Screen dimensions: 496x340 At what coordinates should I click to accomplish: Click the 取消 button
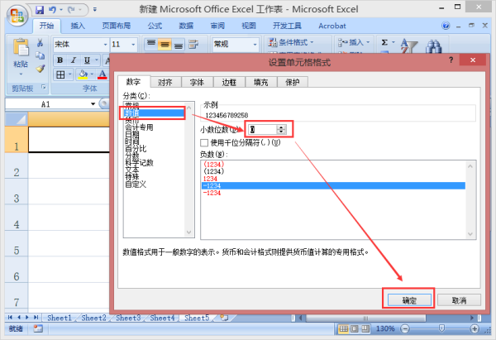459,300
